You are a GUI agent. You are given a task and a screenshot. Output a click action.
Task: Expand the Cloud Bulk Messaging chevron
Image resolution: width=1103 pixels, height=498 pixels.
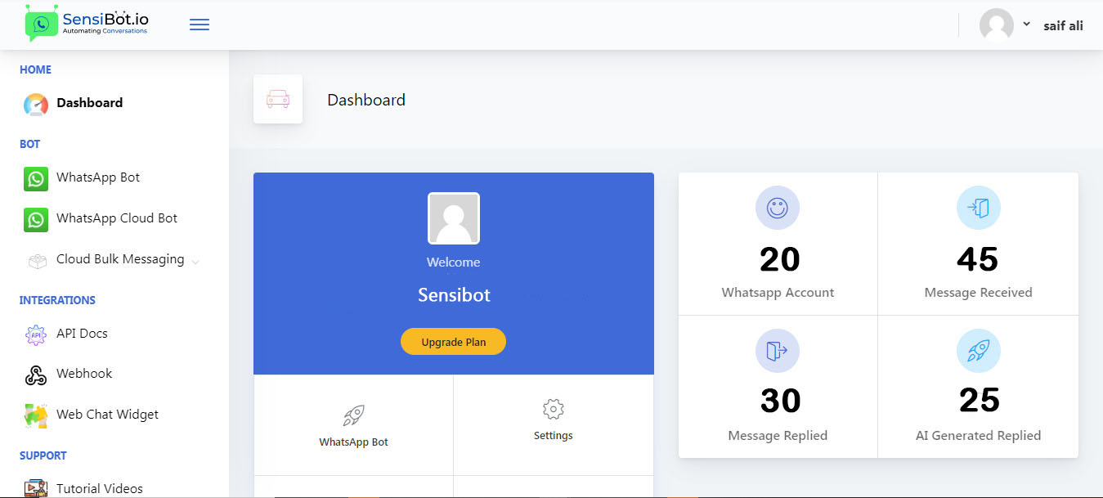195,262
